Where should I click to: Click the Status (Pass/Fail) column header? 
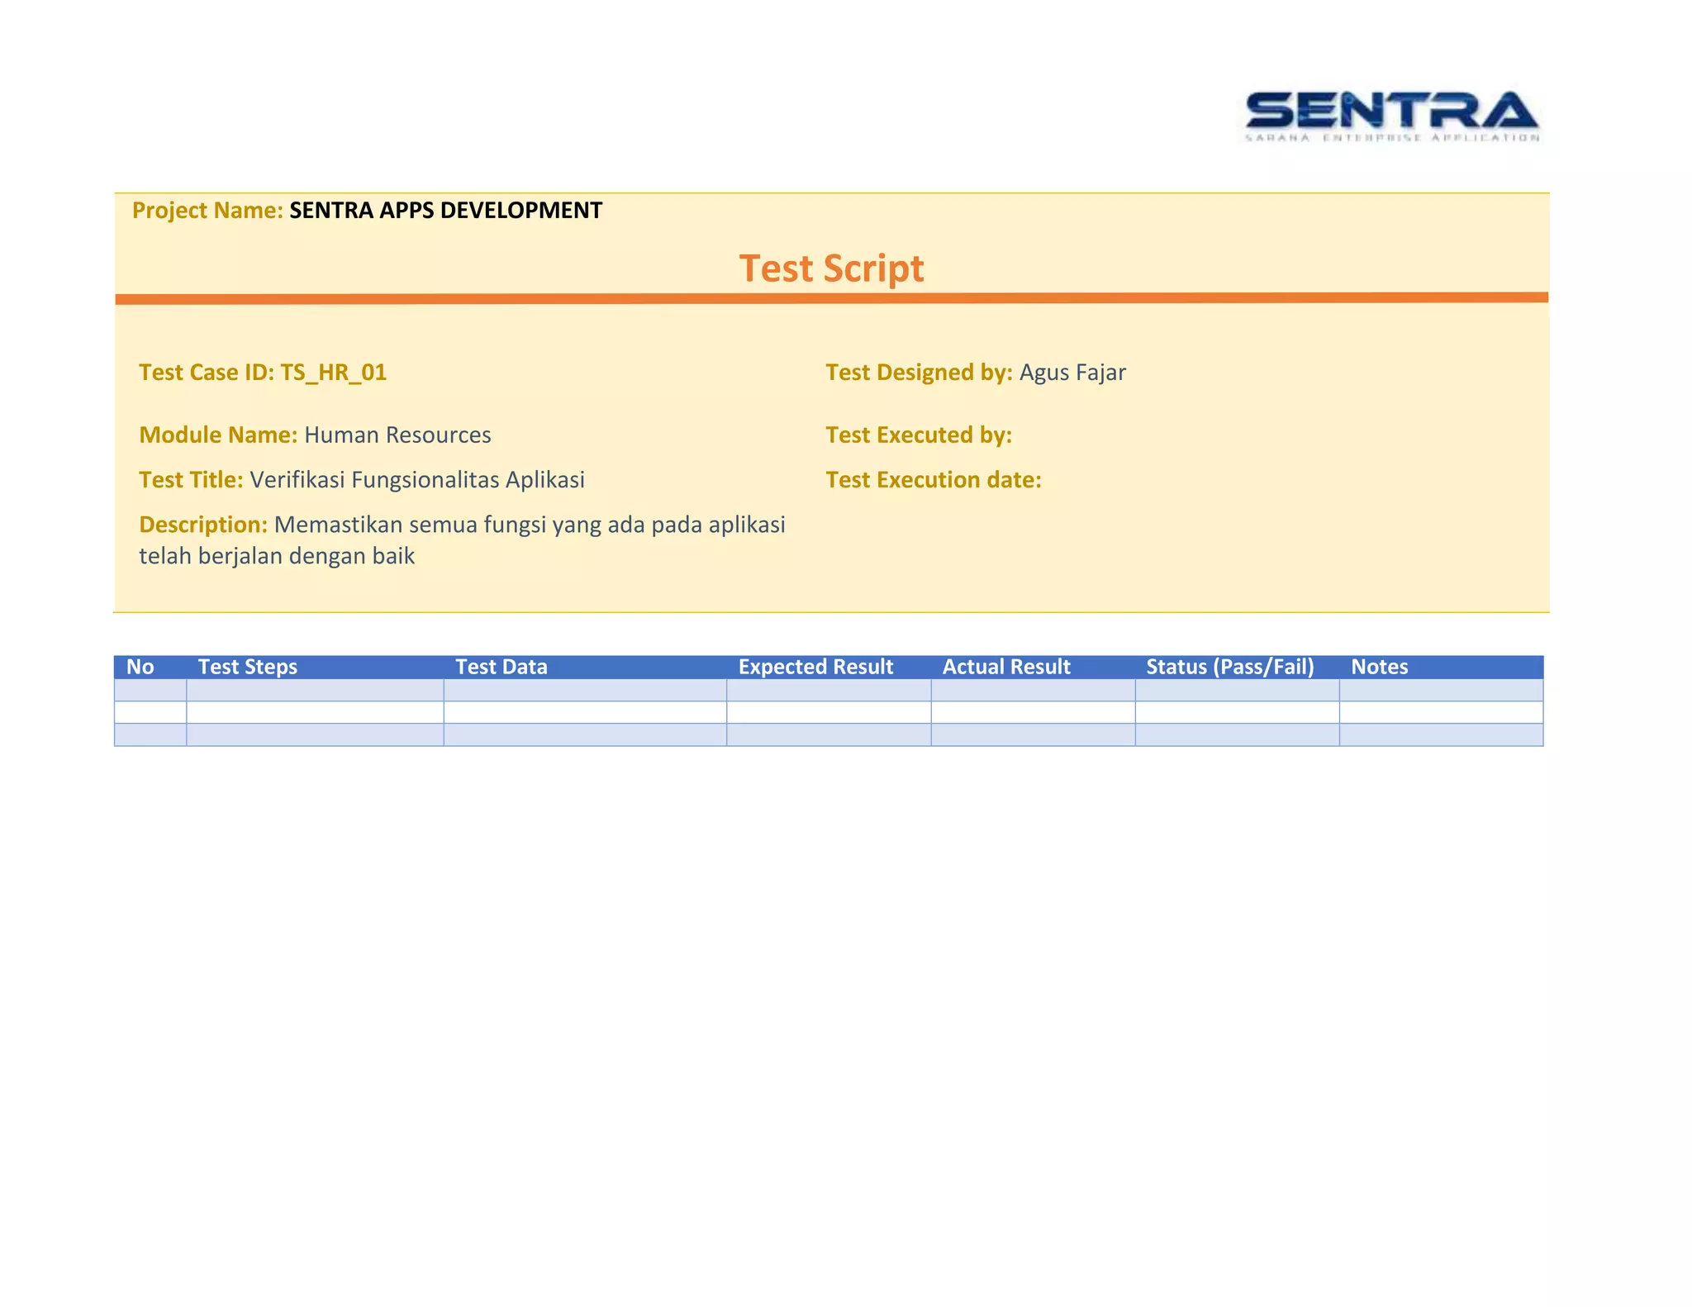1229,667
